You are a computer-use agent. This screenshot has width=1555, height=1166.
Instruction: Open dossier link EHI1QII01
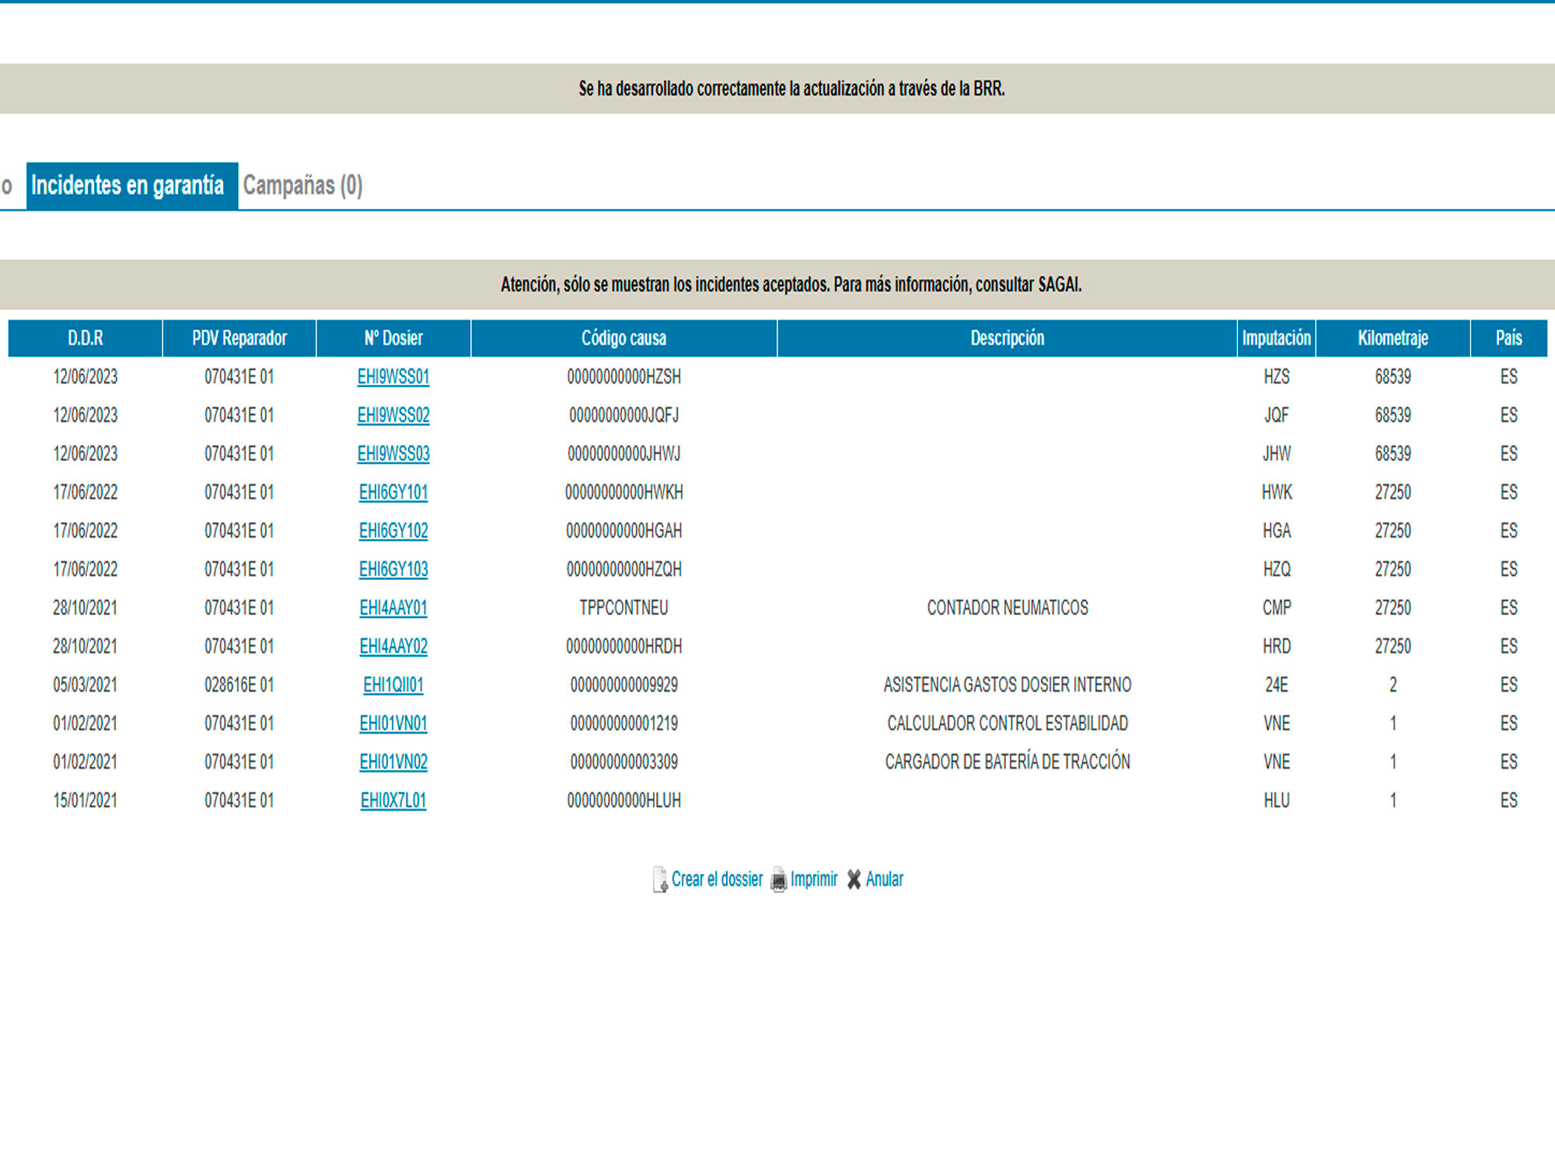pyautogui.click(x=393, y=685)
